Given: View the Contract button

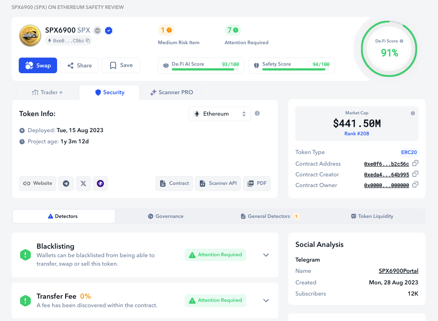Looking at the screenshot, I should click(x=174, y=183).
